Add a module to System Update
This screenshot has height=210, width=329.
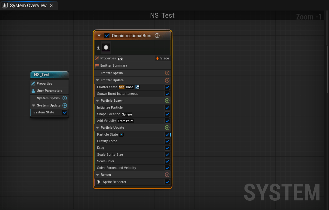point(65,105)
